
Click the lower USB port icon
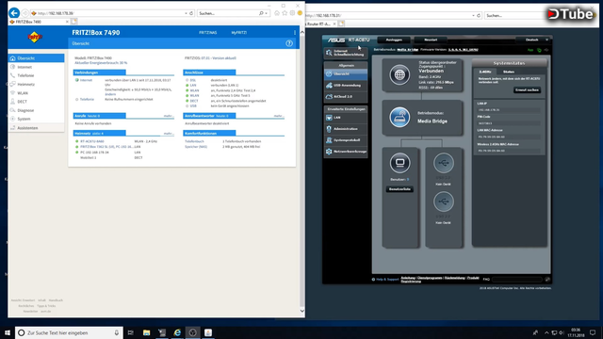coord(444,202)
